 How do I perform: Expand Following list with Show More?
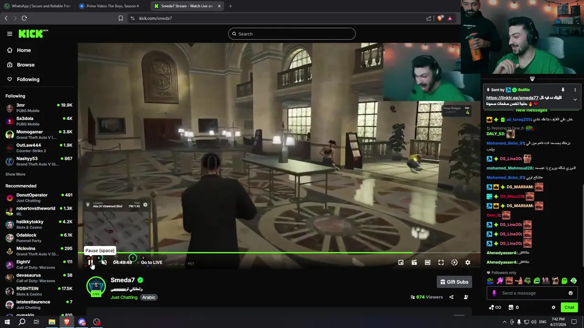16,174
